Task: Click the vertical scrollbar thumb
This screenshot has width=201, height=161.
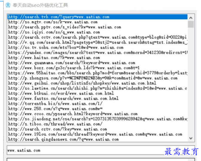Action: click(x=191, y=24)
